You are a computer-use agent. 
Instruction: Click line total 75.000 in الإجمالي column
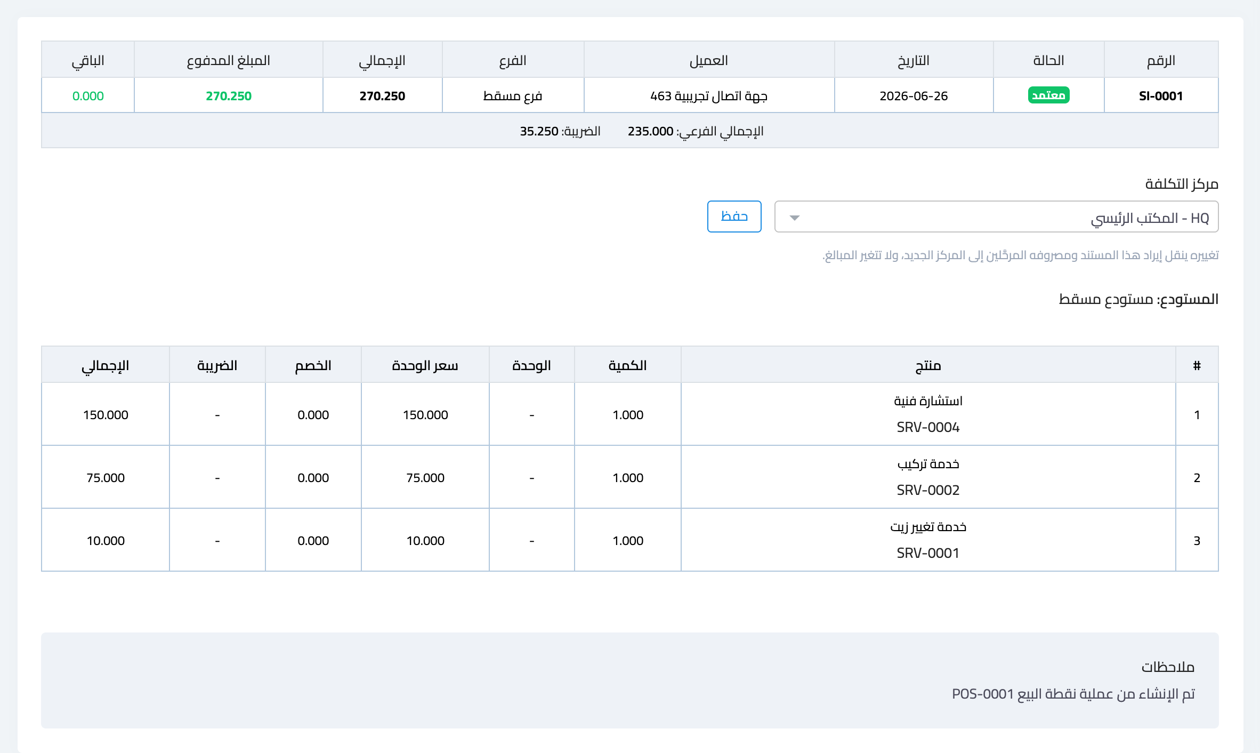(106, 478)
